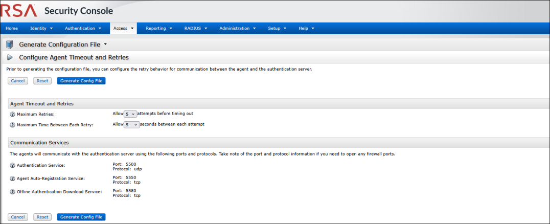Expand the Generate Configuration File title dropdown
This screenshot has height=224, width=550.
[x=105, y=44]
